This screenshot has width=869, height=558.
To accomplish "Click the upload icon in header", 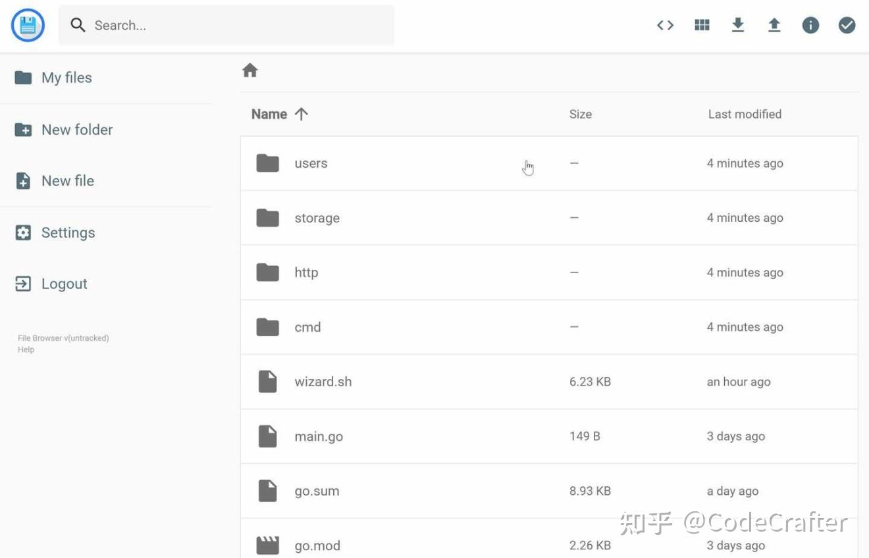I will pos(774,26).
